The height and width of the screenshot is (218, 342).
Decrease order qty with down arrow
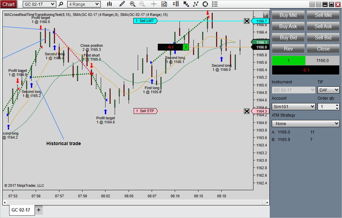[337, 108]
